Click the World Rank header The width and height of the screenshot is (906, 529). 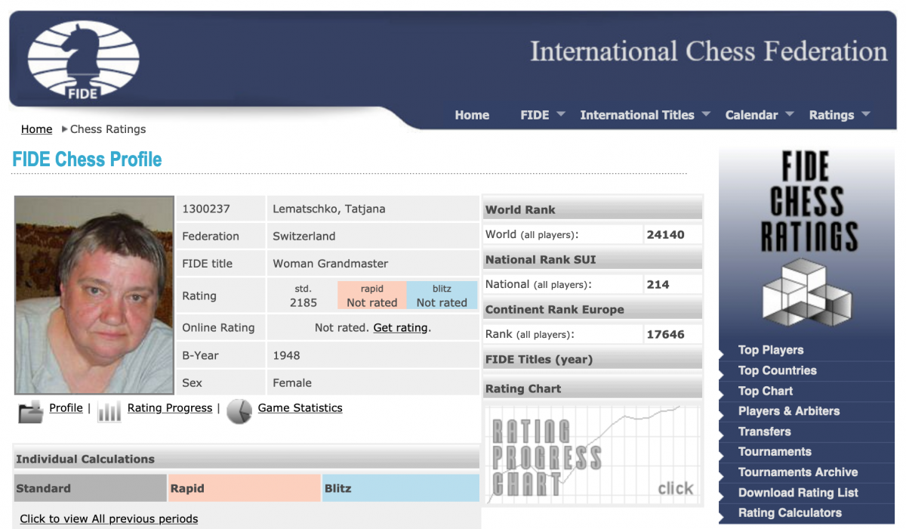[593, 210]
